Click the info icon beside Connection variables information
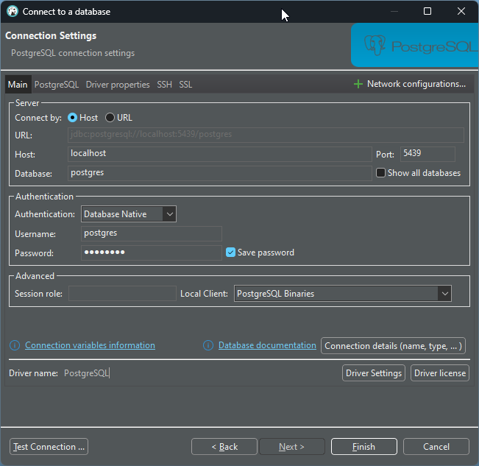 15,345
